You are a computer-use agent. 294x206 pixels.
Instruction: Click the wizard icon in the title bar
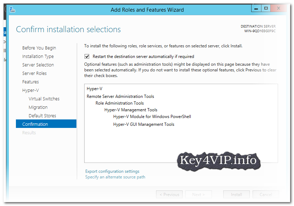coord(12,10)
